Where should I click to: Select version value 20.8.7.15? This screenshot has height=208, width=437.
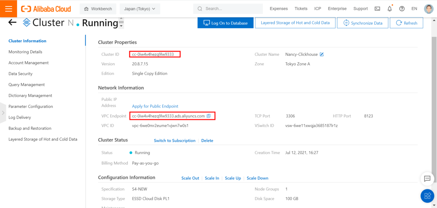coord(140,64)
